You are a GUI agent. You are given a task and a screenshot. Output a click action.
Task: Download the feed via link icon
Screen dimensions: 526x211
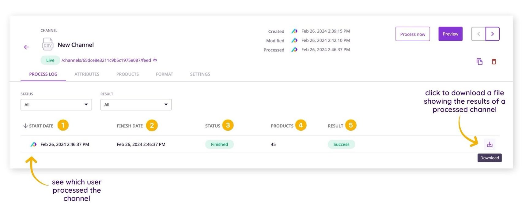point(155,60)
